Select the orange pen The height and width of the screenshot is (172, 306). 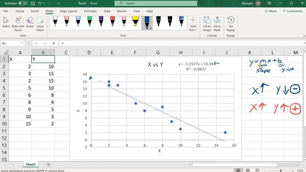coord(66,21)
